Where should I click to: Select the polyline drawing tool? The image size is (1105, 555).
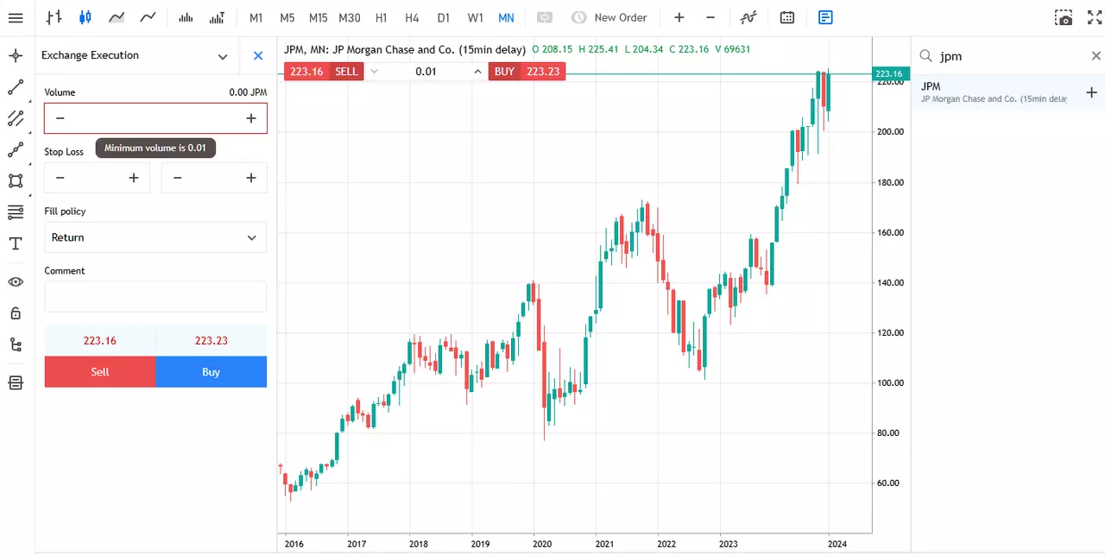coord(16,149)
